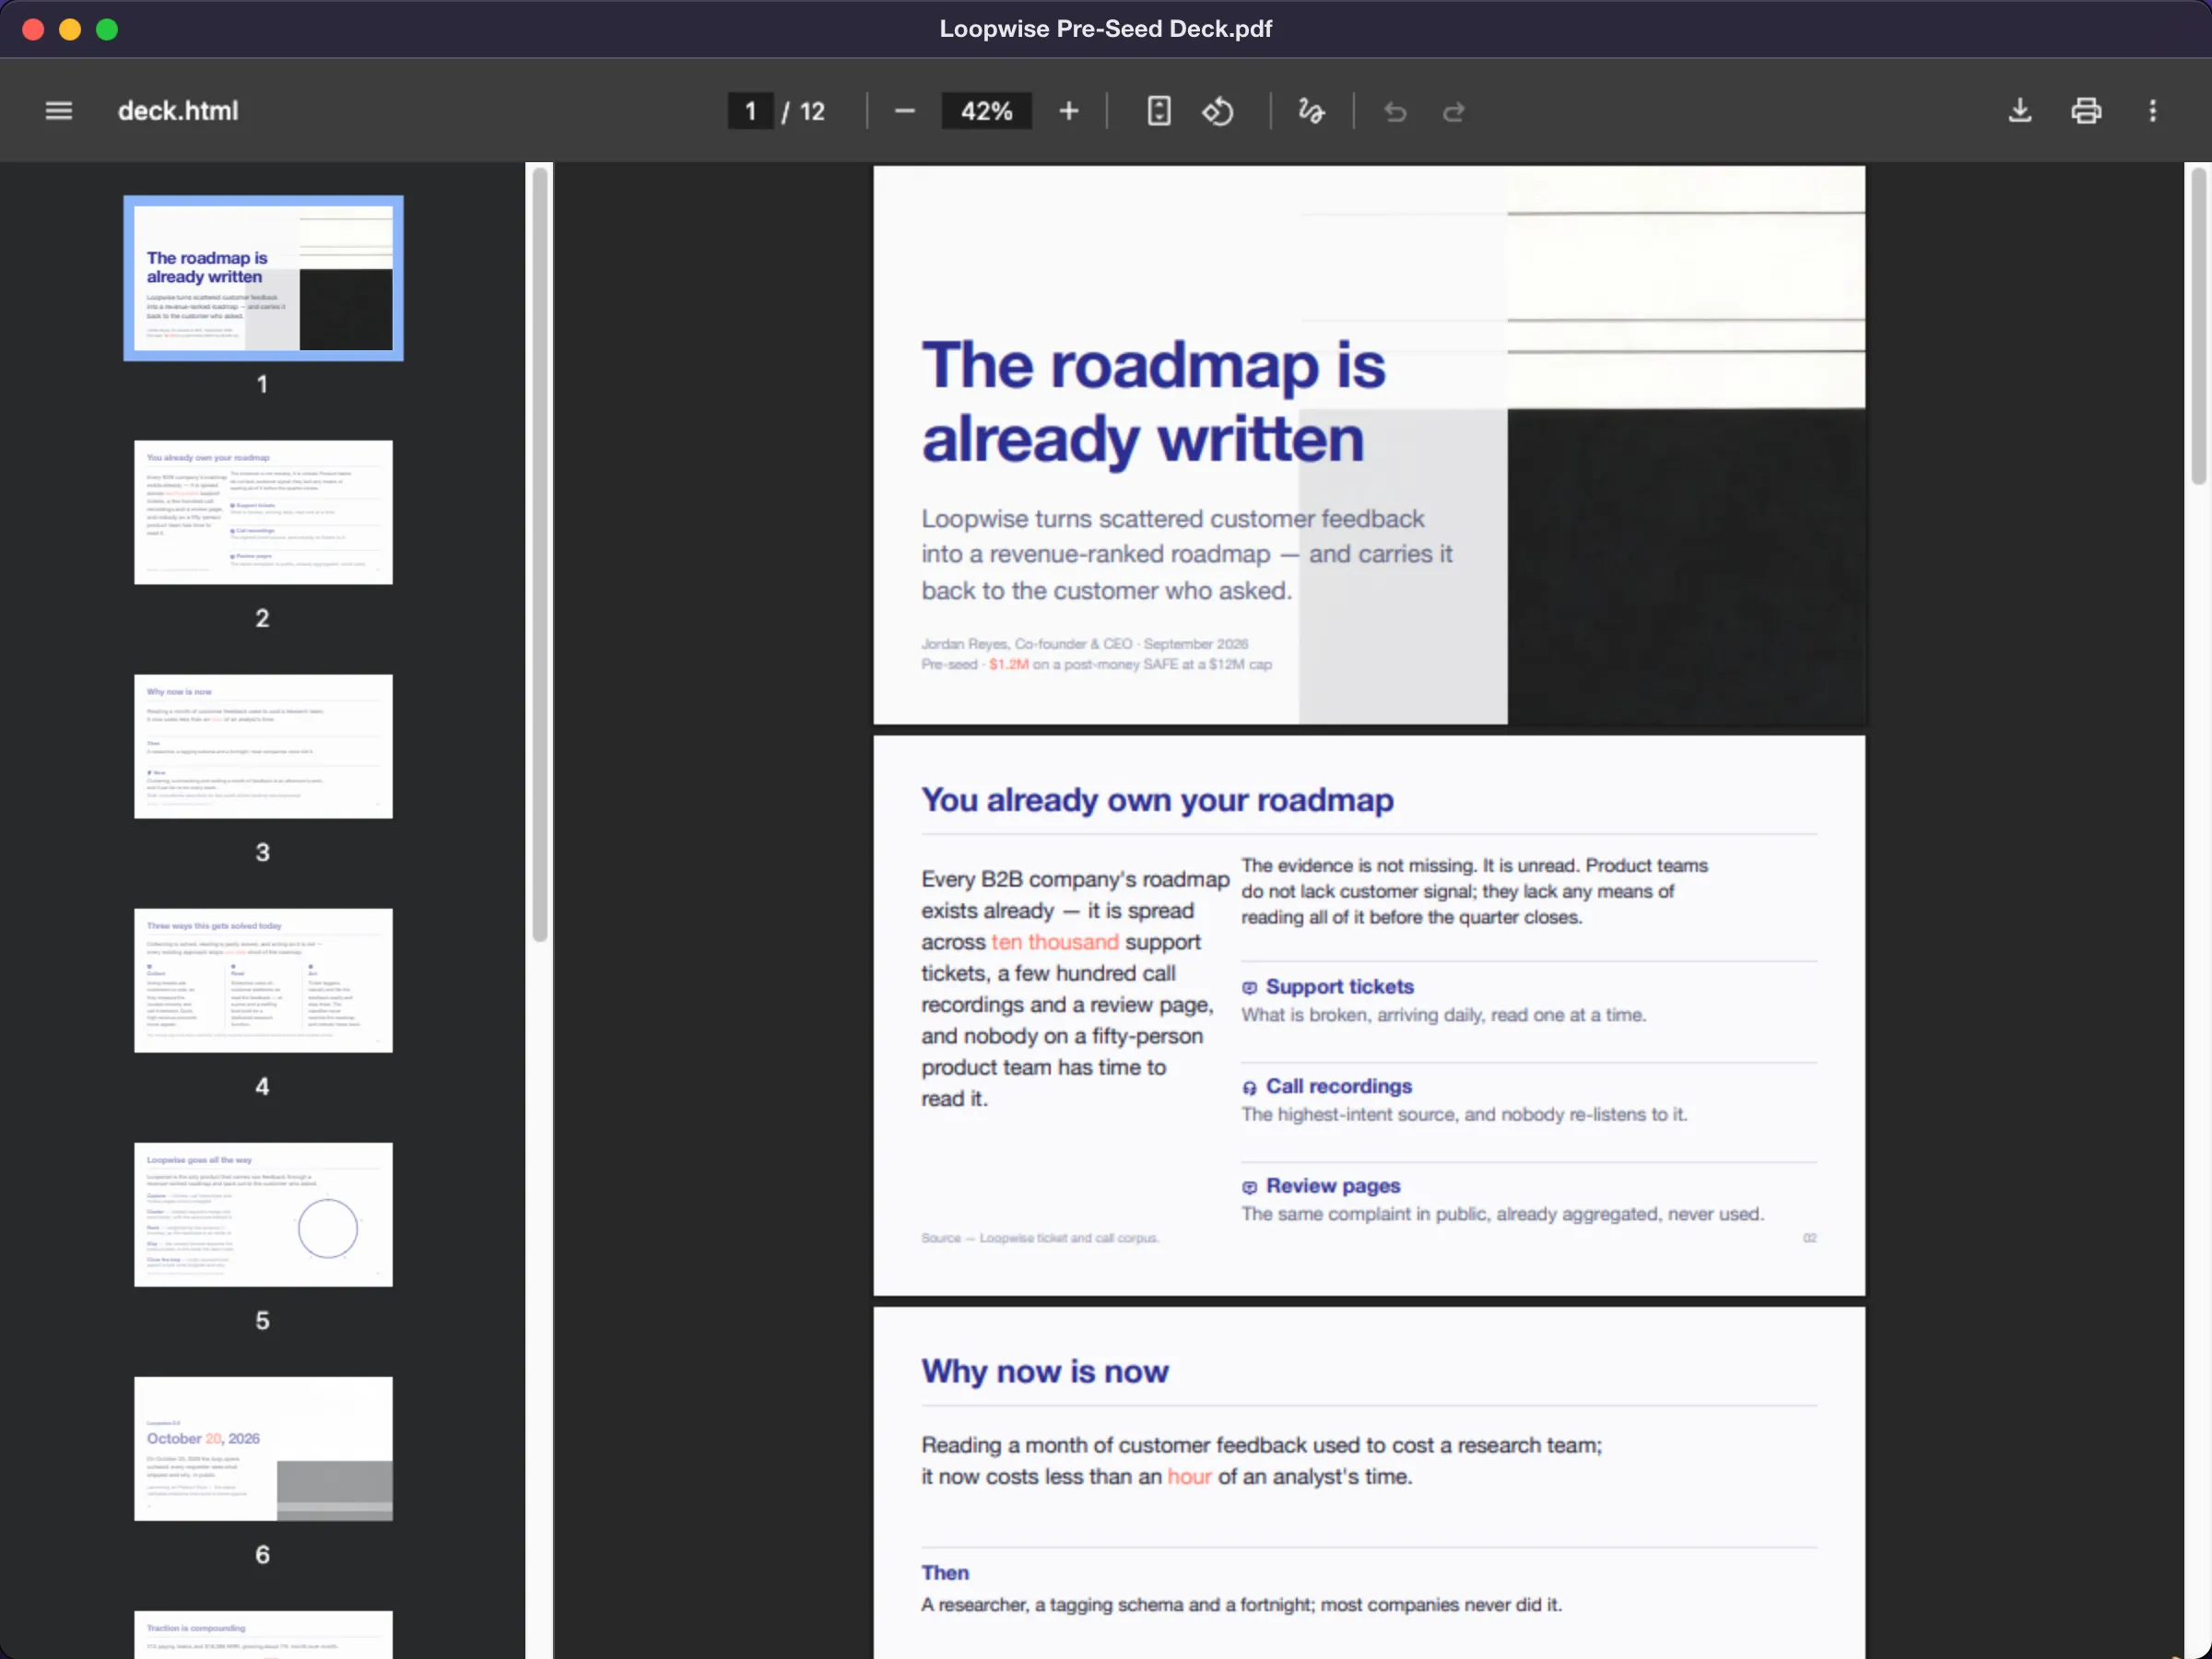
Task: Click the Call recordings label
Action: (x=1338, y=1086)
